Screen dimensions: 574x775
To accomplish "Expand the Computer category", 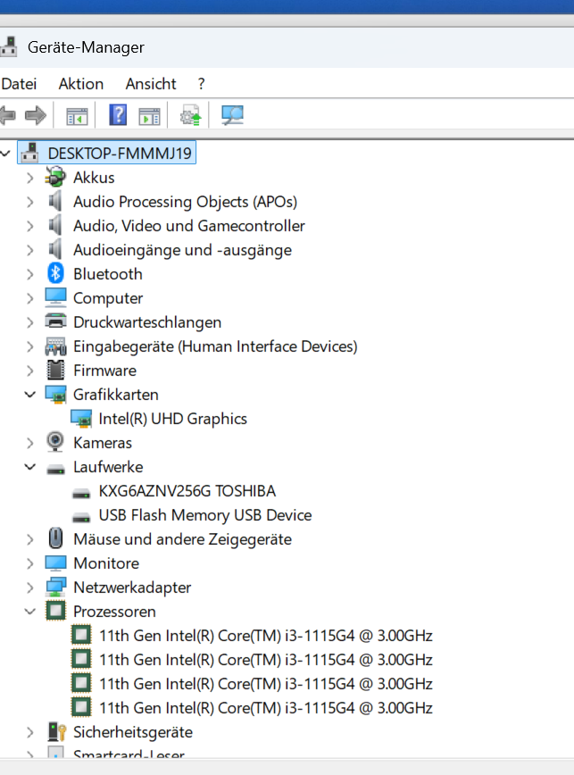I will [30, 298].
